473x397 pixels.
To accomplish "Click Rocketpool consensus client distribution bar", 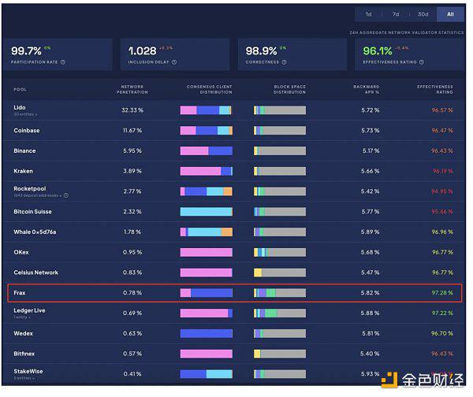I will (x=207, y=191).
